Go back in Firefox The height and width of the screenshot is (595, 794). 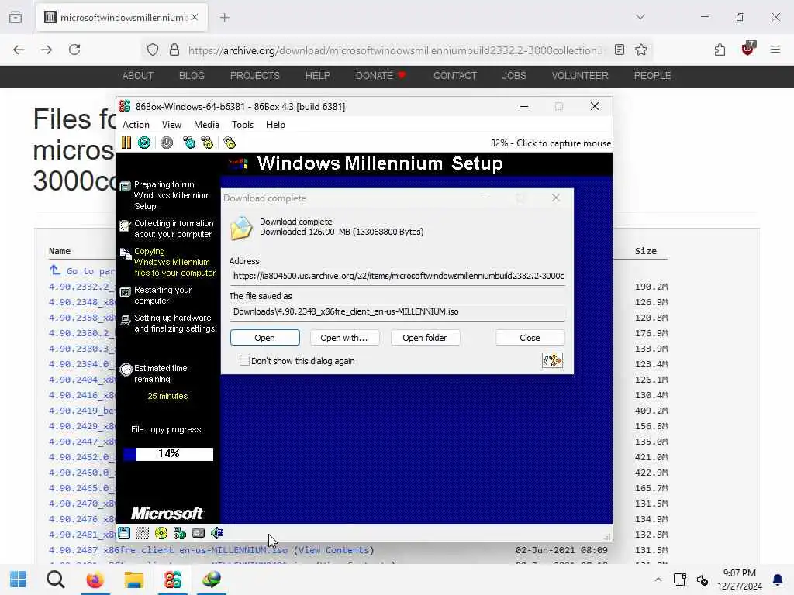[19, 50]
